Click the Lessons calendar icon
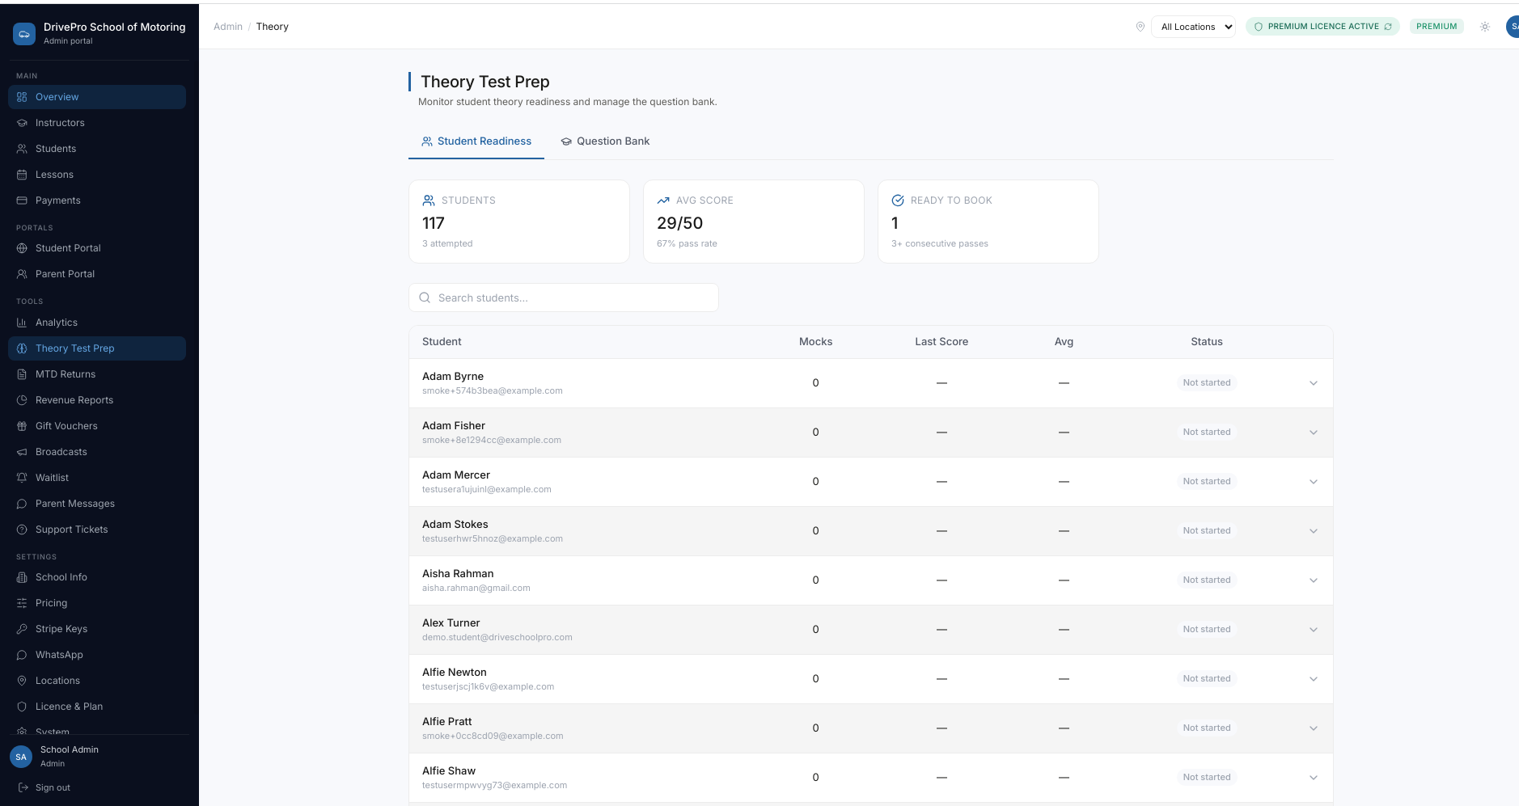This screenshot has height=806, width=1519. point(22,175)
